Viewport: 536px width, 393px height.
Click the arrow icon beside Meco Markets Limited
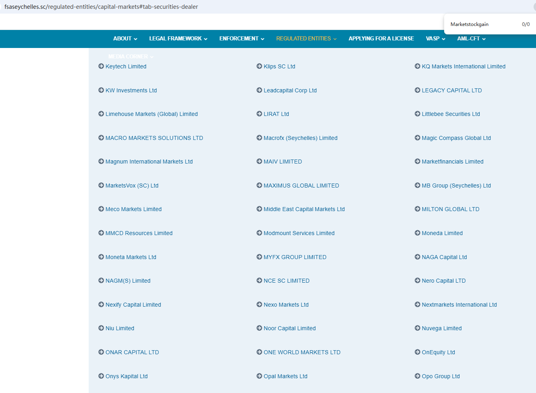pyautogui.click(x=101, y=209)
